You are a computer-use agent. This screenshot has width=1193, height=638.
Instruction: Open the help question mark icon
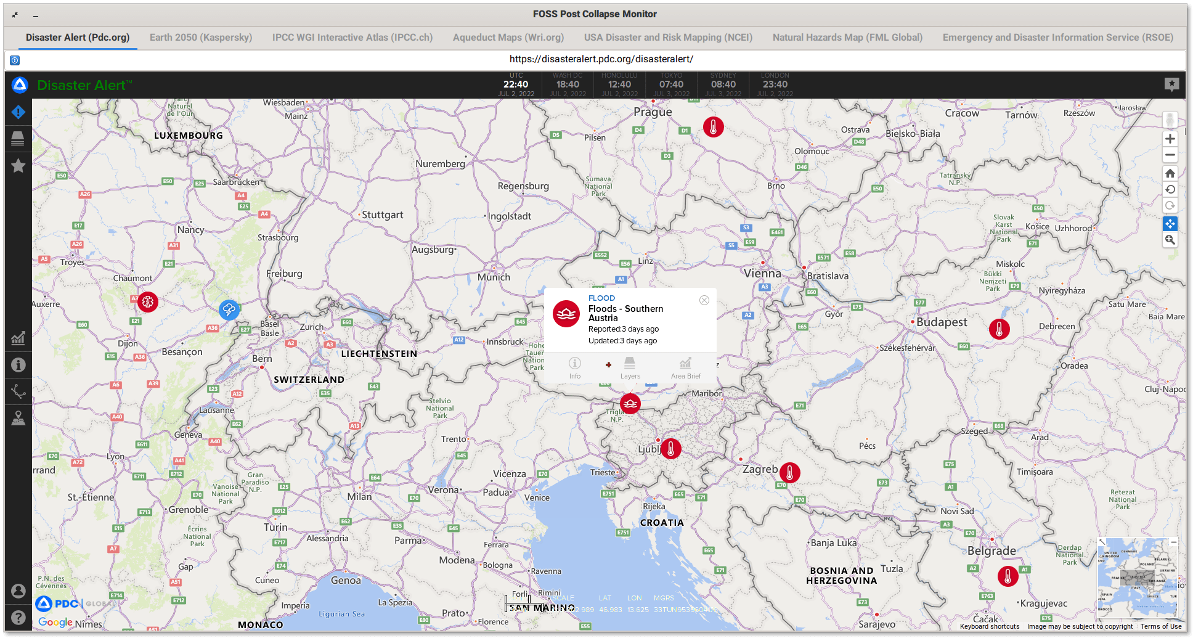pos(18,617)
